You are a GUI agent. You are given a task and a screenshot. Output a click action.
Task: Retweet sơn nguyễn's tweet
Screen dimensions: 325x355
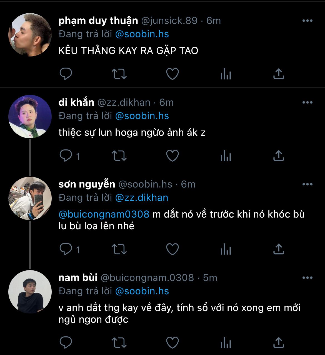pyautogui.click(x=119, y=249)
